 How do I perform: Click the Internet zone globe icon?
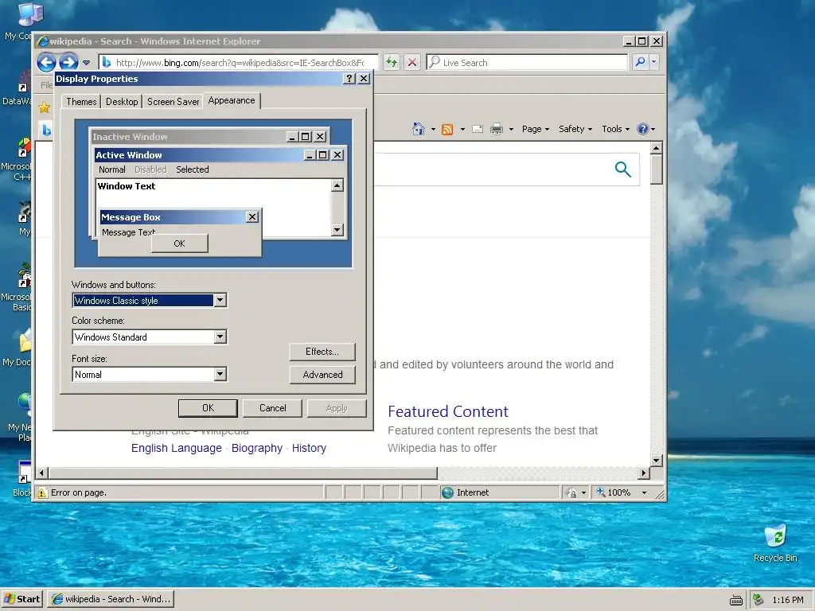tap(447, 492)
